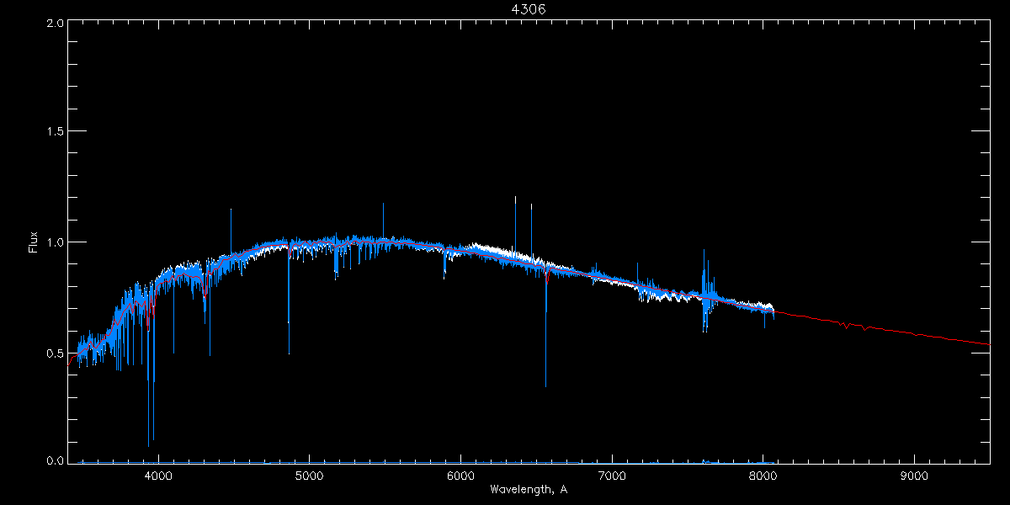
Task: Click the 5000 x-axis tick label
Action: pyautogui.click(x=309, y=475)
